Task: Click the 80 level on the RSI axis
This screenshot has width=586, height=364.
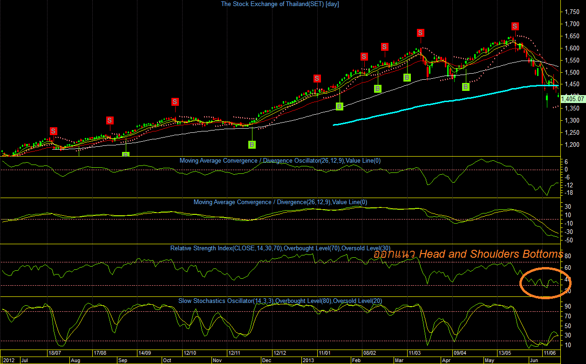Action: click(568, 256)
